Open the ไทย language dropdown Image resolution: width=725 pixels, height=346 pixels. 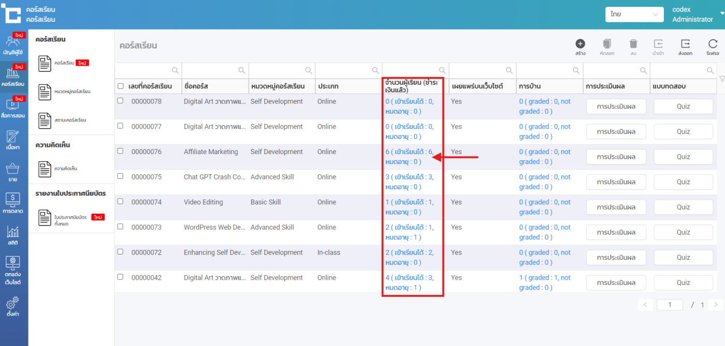pyautogui.click(x=634, y=14)
